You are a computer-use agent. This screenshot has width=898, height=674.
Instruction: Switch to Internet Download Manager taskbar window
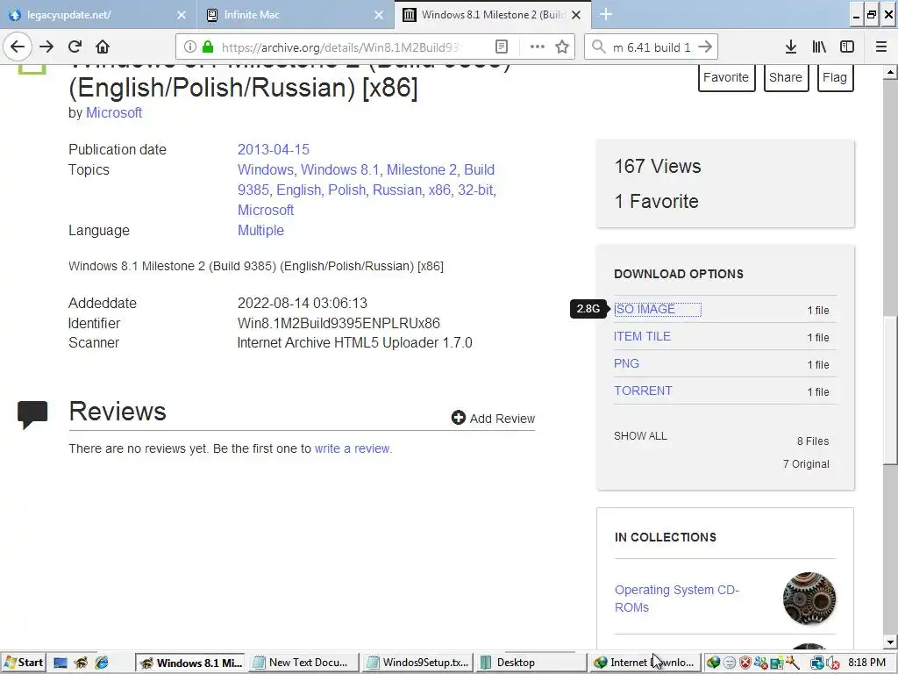click(x=645, y=663)
